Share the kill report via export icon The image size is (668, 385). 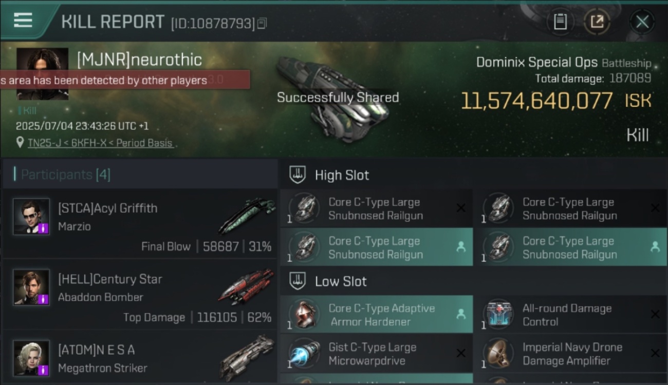(x=597, y=22)
